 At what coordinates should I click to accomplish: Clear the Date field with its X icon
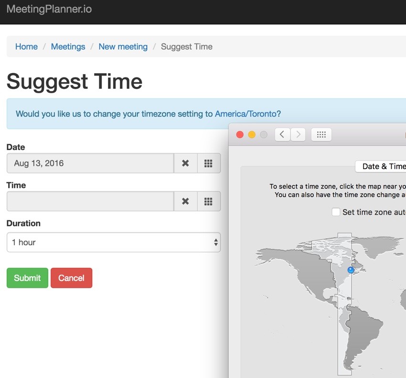click(x=185, y=163)
